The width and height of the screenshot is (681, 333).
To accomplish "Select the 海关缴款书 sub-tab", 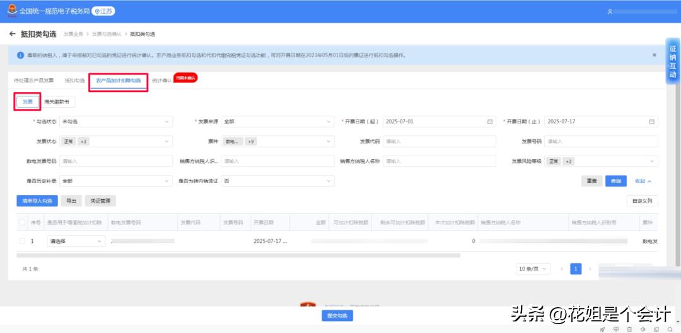I will tap(57, 101).
